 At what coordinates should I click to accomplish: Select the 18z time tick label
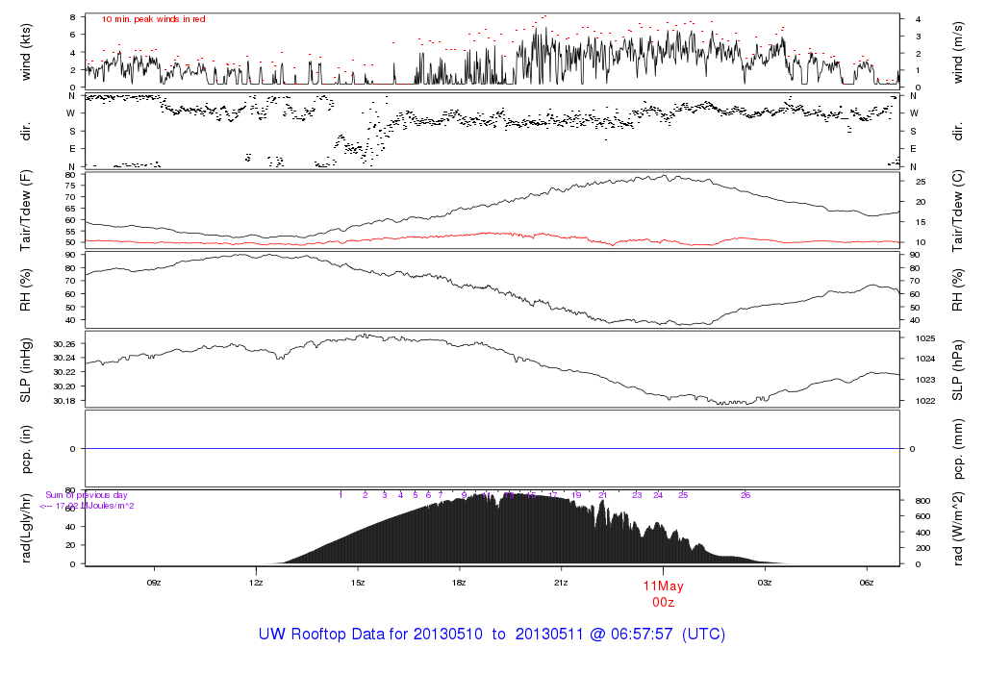click(459, 583)
